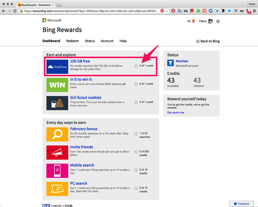Click the PC search yellow tile
Screen dimensions: 258x207
click(57, 189)
